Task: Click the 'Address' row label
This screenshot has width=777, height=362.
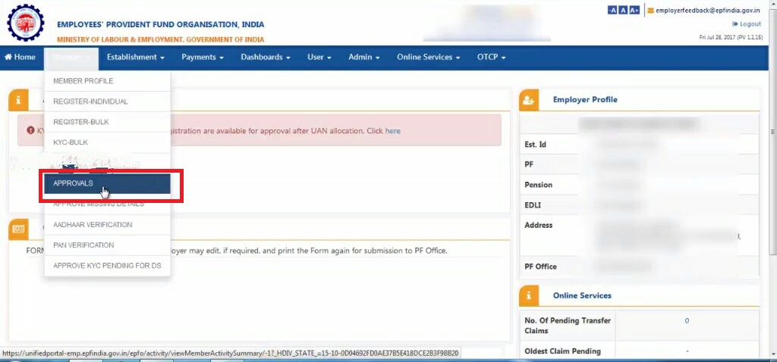Action: [538, 225]
